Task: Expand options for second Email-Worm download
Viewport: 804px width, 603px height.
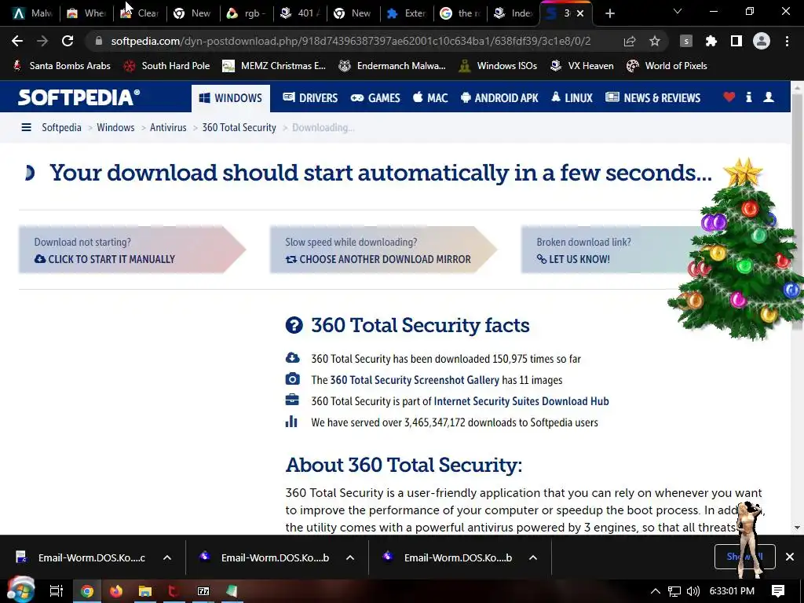Action: coord(350,557)
